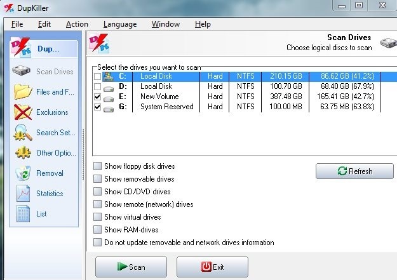This screenshot has width=397, height=280.
Task: Open the File menu
Action: coord(17,24)
